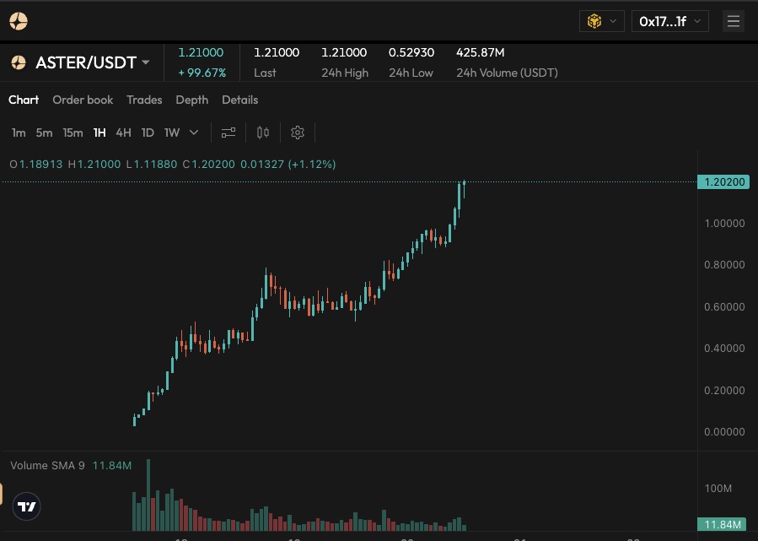
Task: Open the Details section
Action: click(239, 100)
